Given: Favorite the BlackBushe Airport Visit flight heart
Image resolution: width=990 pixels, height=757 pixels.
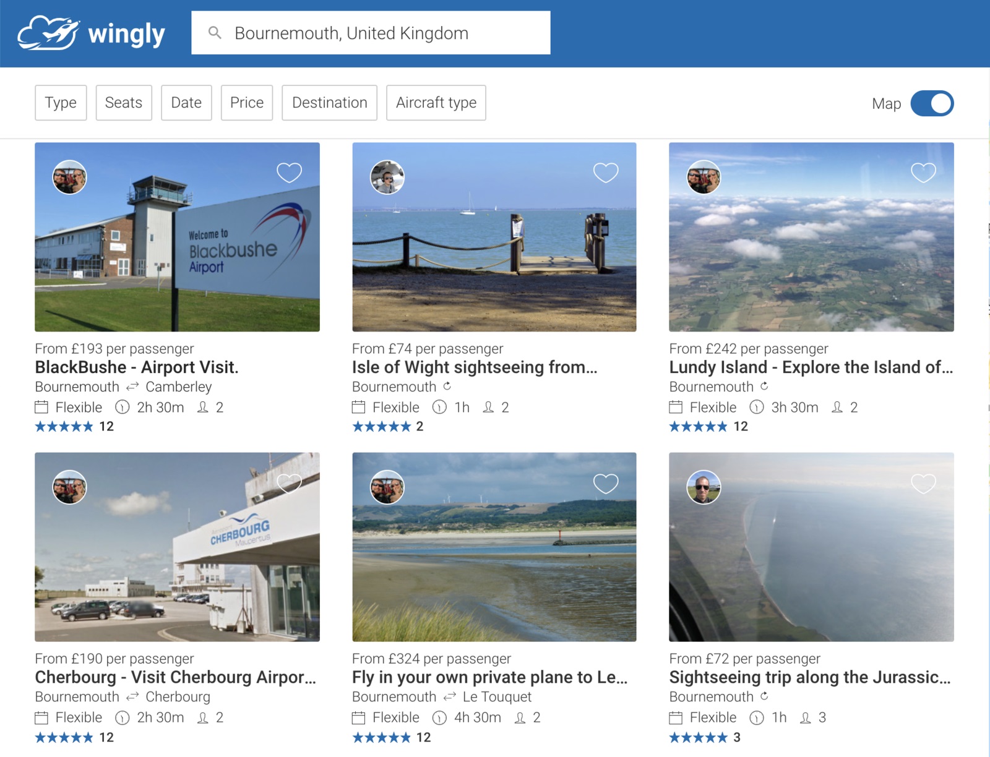Looking at the screenshot, I should [289, 173].
